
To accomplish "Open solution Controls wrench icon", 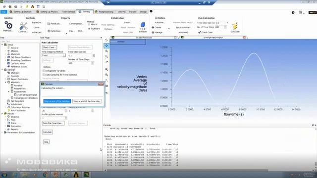I will point(23,26).
